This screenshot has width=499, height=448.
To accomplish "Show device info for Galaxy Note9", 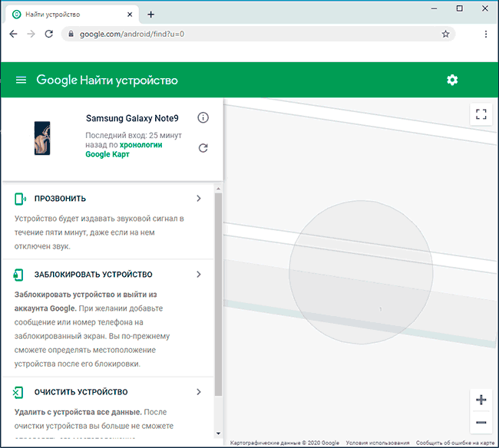I will click(203, 117).
